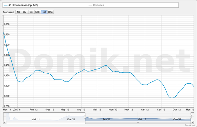Click the scroll right arrow in navigator

click(x=192, y=122)
